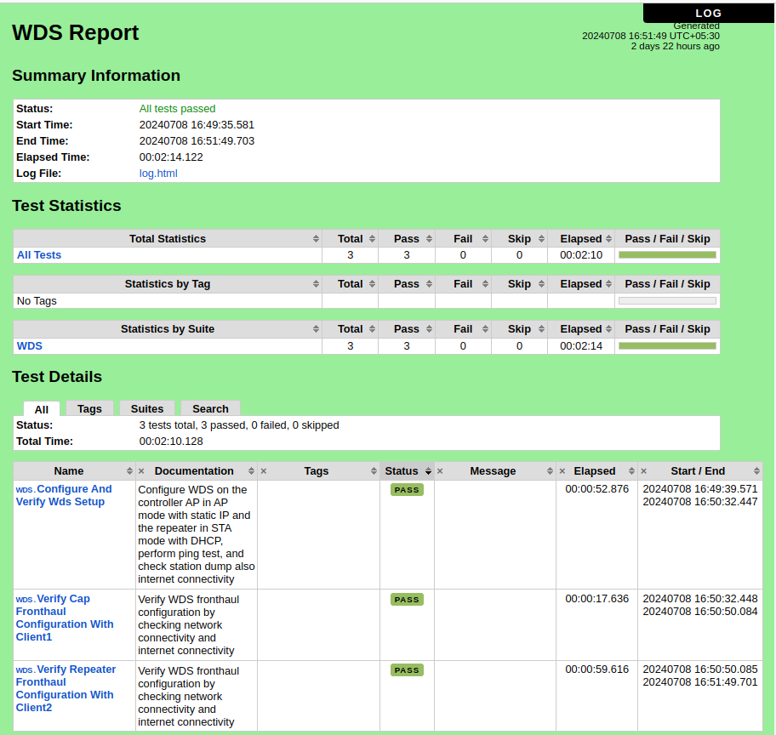Hide the Tags column in test details

click(x=264, y=471)
